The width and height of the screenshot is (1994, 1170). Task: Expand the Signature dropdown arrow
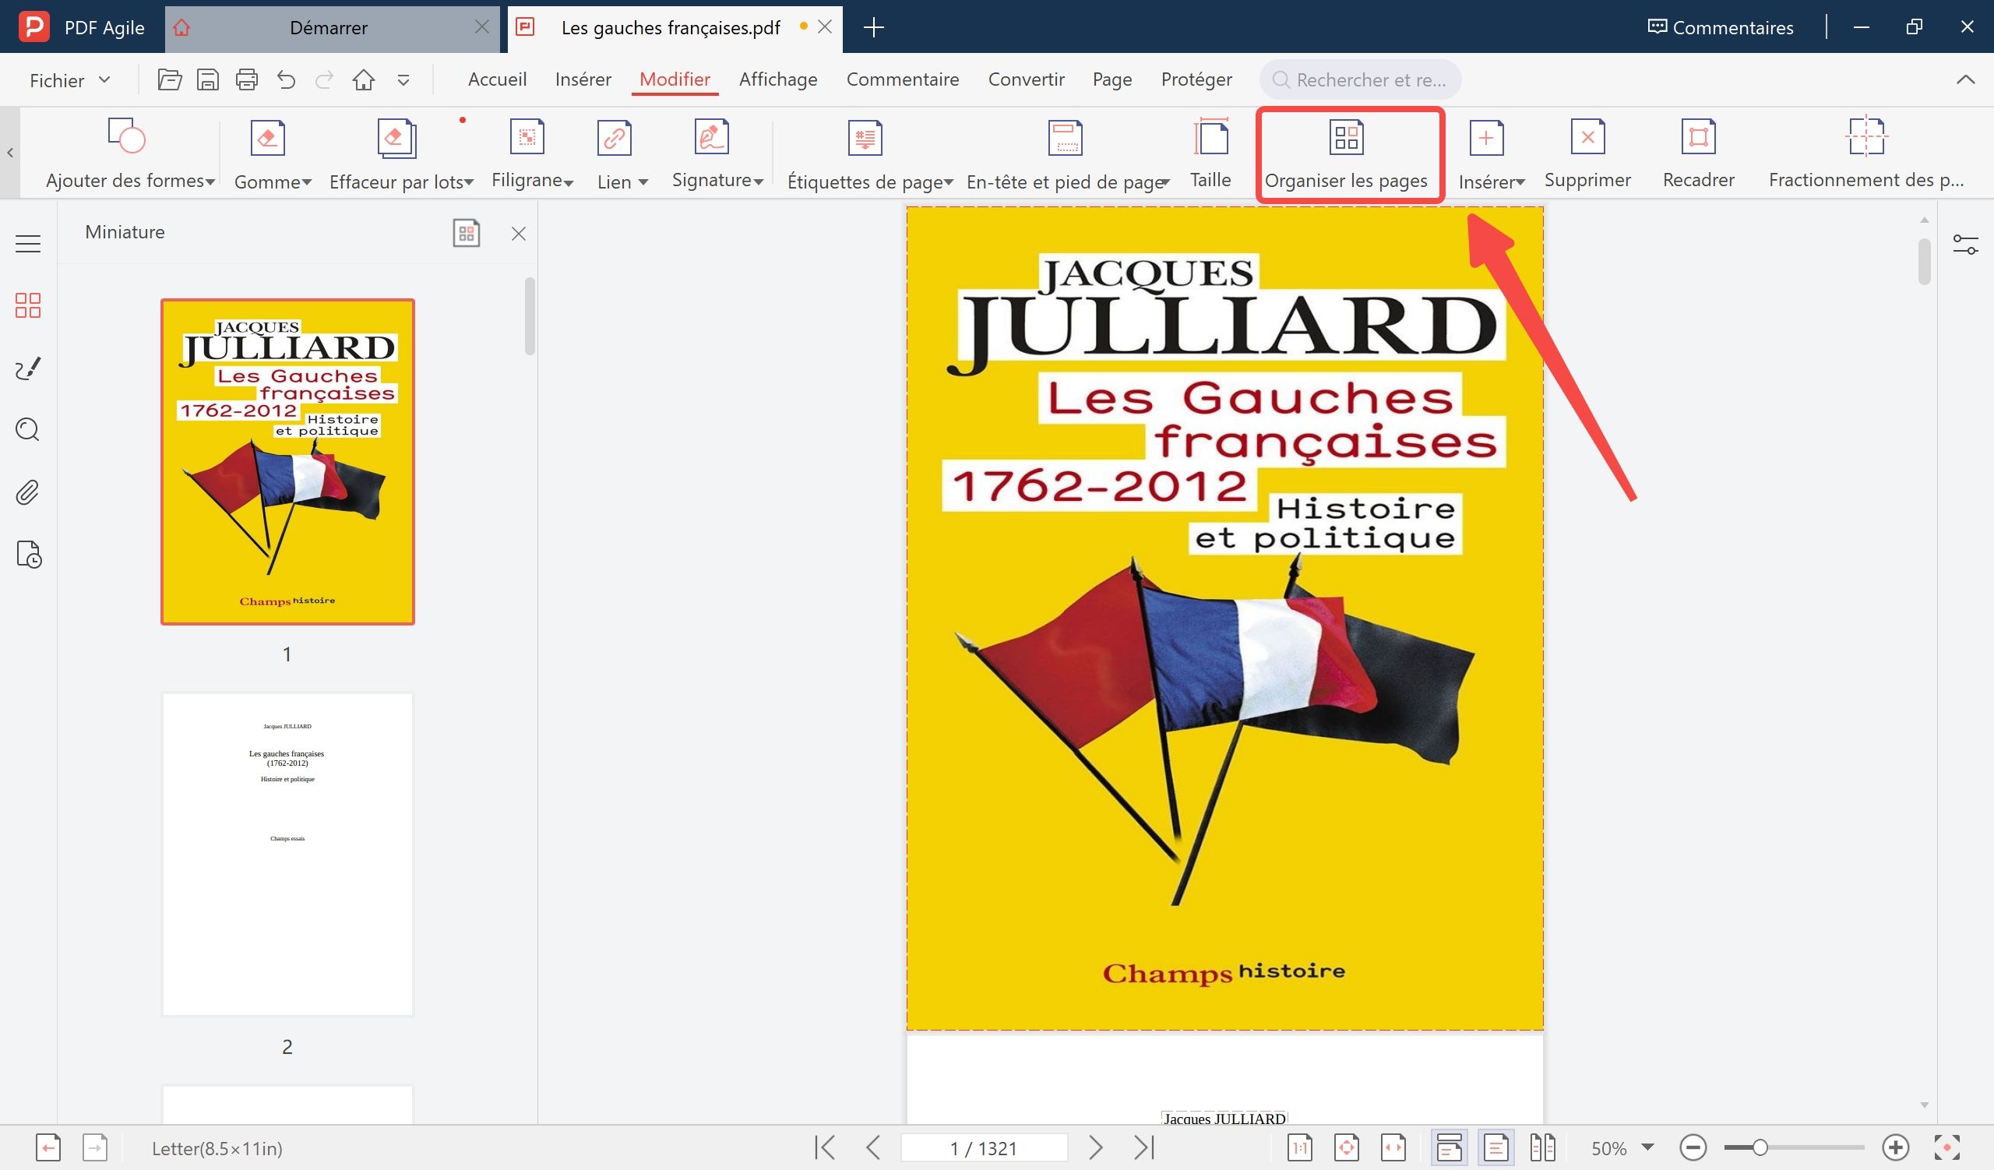pos(758,182)
